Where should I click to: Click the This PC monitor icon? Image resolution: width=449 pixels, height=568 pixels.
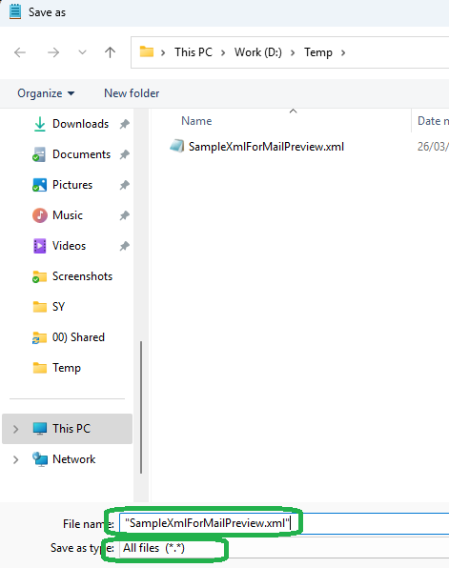click(39, 429)
